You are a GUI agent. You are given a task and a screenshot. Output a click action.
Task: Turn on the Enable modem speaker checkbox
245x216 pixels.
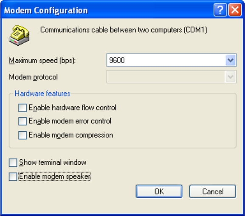[13, 177]
